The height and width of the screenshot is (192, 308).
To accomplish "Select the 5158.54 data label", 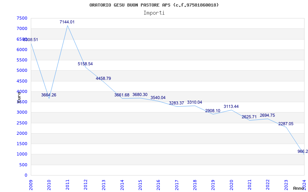I will [x=85, y=64].
